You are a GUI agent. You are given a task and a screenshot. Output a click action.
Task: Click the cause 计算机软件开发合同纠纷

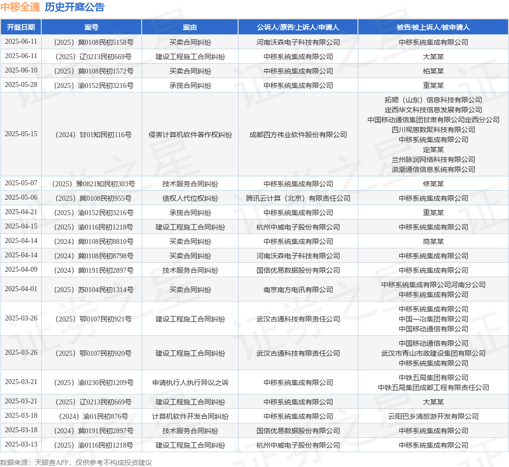[x=190, y=416]
